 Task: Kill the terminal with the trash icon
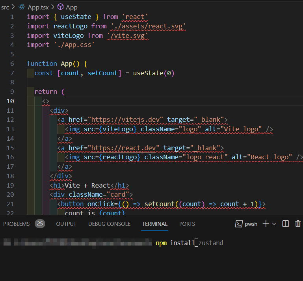pos(298,224)
